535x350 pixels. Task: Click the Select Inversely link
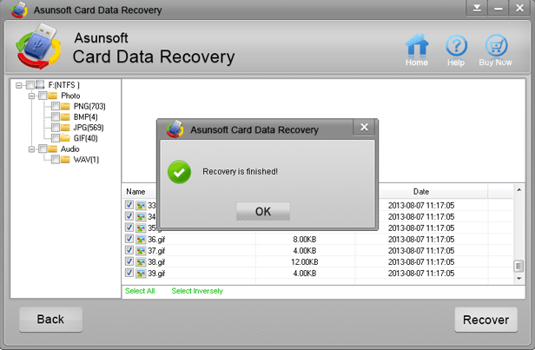click(197, 291)
